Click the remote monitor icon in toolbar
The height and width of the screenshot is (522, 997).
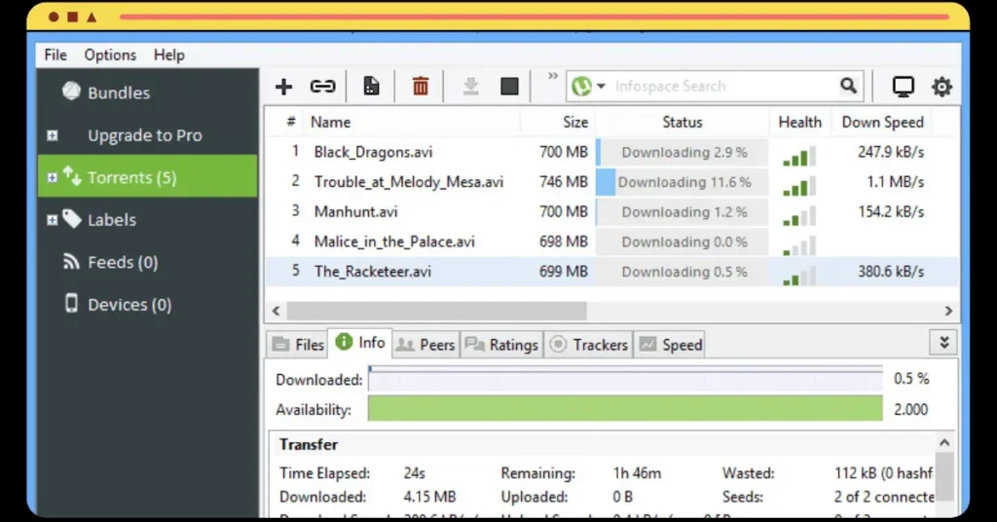[903, 87]
